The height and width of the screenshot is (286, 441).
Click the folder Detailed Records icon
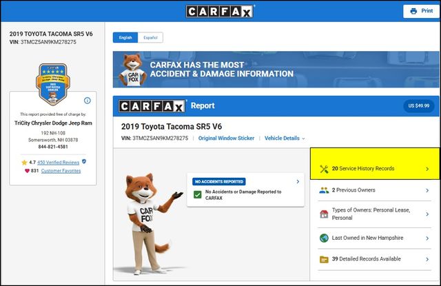click(x=324, y=259)
